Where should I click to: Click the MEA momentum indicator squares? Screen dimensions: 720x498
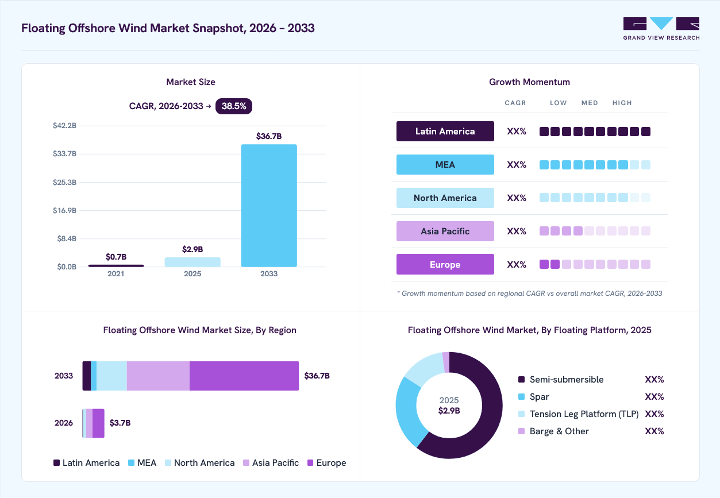tap(595, 165)
